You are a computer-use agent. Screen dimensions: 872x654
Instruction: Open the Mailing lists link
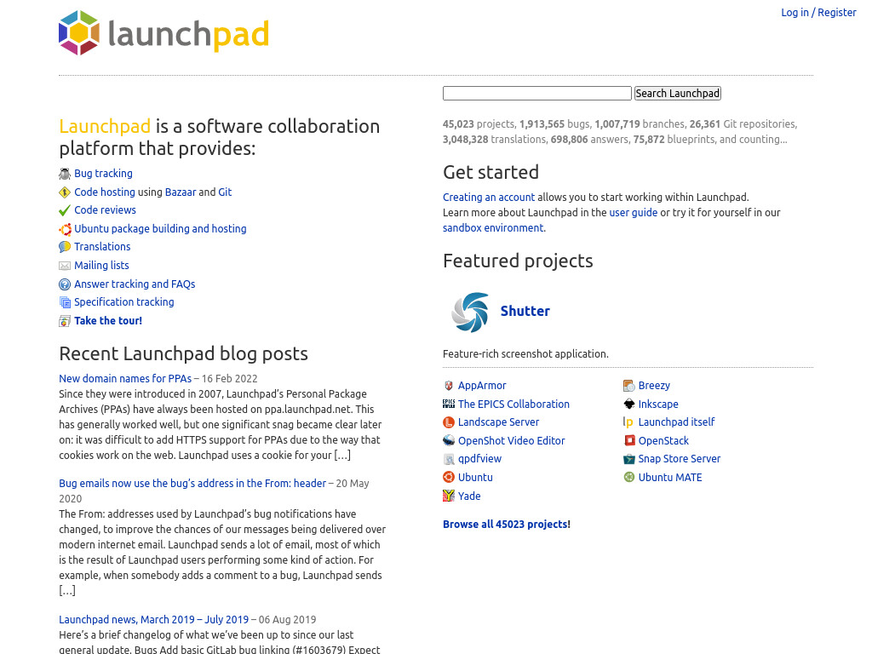(x=101, y=266)
